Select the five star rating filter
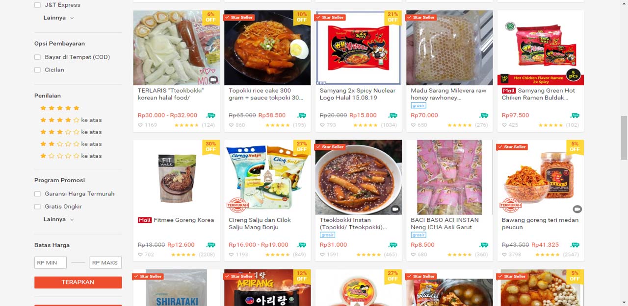 point(60,108)
